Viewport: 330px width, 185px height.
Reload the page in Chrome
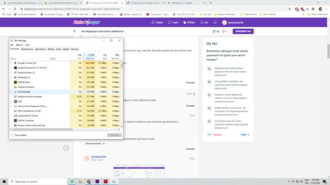[15, 9]
